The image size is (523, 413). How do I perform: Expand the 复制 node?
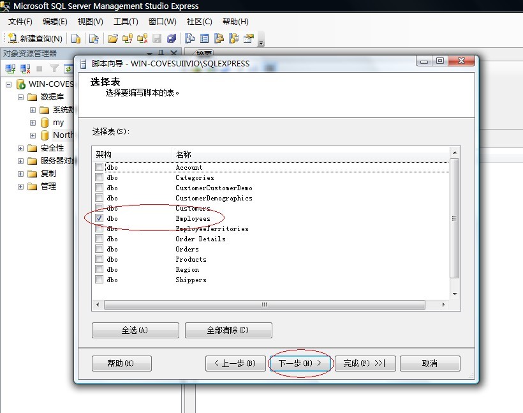coord(20,174)
